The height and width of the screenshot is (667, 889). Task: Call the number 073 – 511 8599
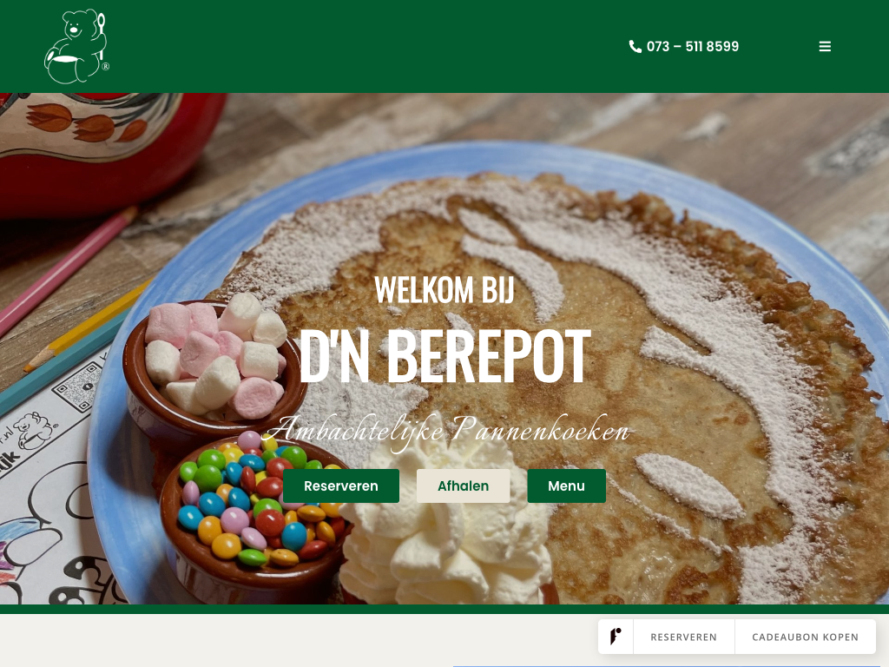pyautogui.click(x=692, y=47)
